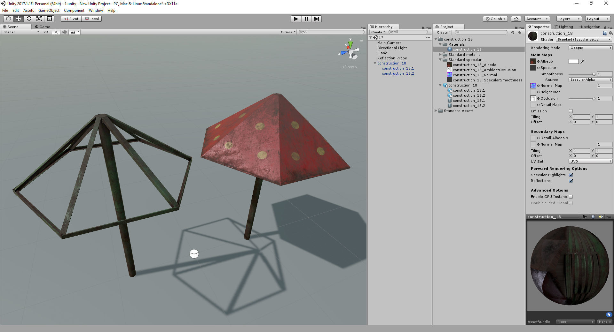Open the Layers dropdown
614x332 pixels.
569,19
